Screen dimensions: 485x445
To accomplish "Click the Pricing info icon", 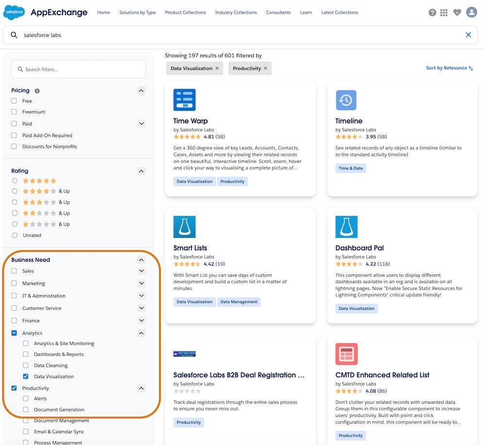I will pyautogui.click(x=37, y=91).
